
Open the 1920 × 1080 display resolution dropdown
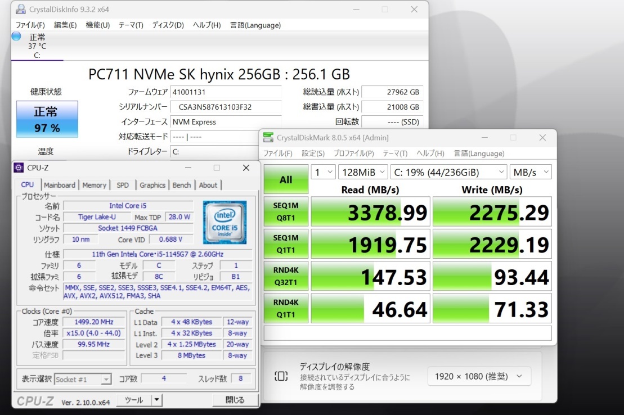tap(479, 376)
